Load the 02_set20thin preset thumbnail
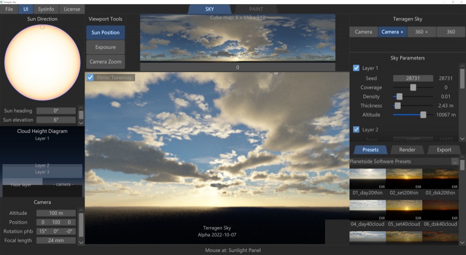The width and height of the screenshot is (466, 255). 404,179
